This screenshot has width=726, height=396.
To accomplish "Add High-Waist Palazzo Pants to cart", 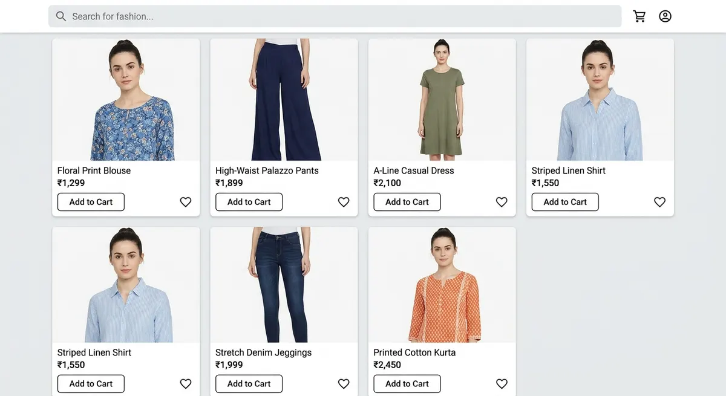I will [x=248, y=201].
